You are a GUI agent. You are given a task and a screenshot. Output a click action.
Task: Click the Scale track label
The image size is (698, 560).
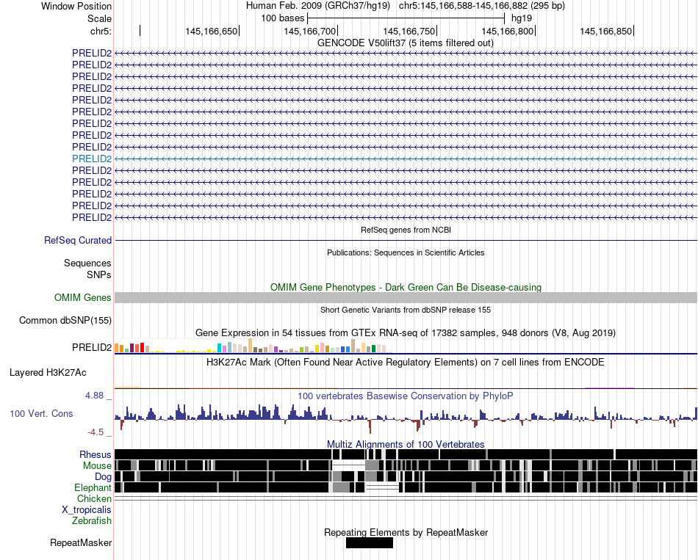pyautogui.click(x=99, y=18)
